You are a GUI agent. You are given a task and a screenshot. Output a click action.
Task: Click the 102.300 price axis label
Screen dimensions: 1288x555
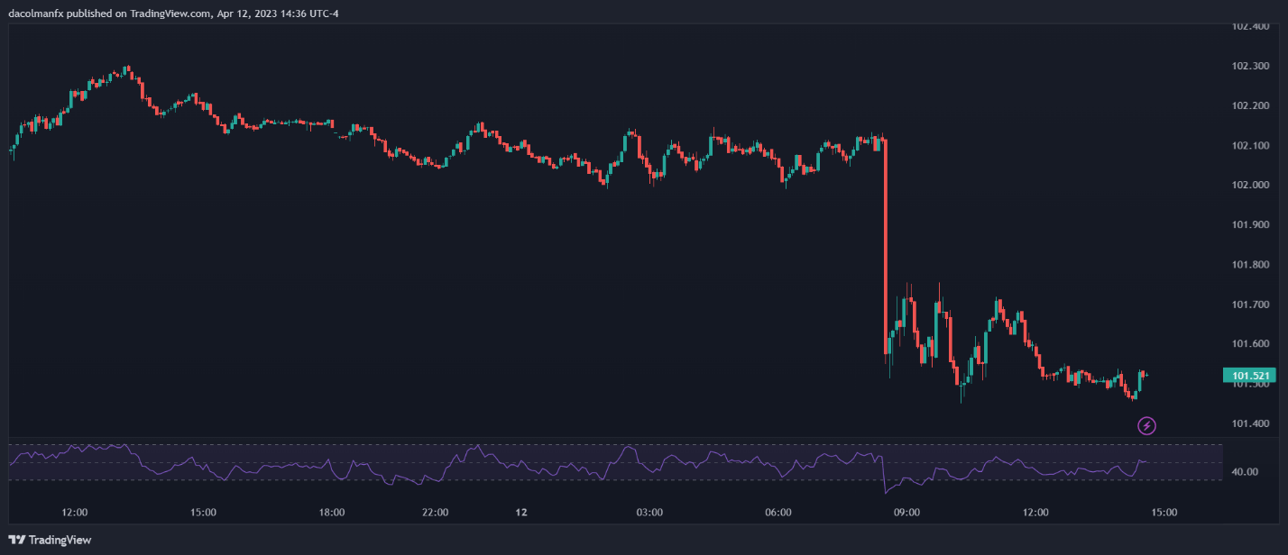pyautogui.click(x=1251, y=66)
